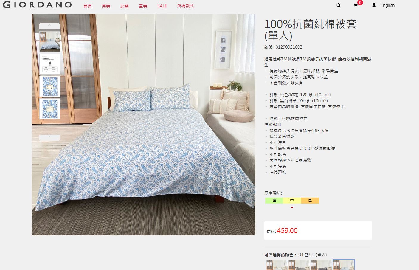Open the 女裝 menu
This screenshot has width=419, height=270.
point(125,6)
